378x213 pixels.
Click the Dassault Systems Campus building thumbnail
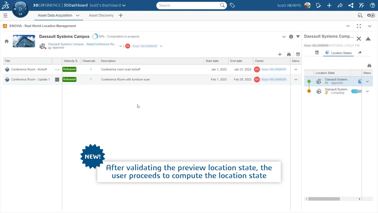(x=24, y=41)
